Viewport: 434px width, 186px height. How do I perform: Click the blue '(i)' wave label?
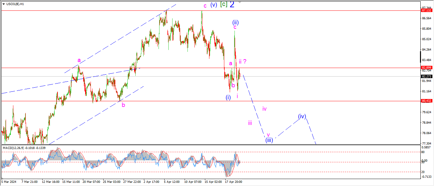click(x=228, y=97)
